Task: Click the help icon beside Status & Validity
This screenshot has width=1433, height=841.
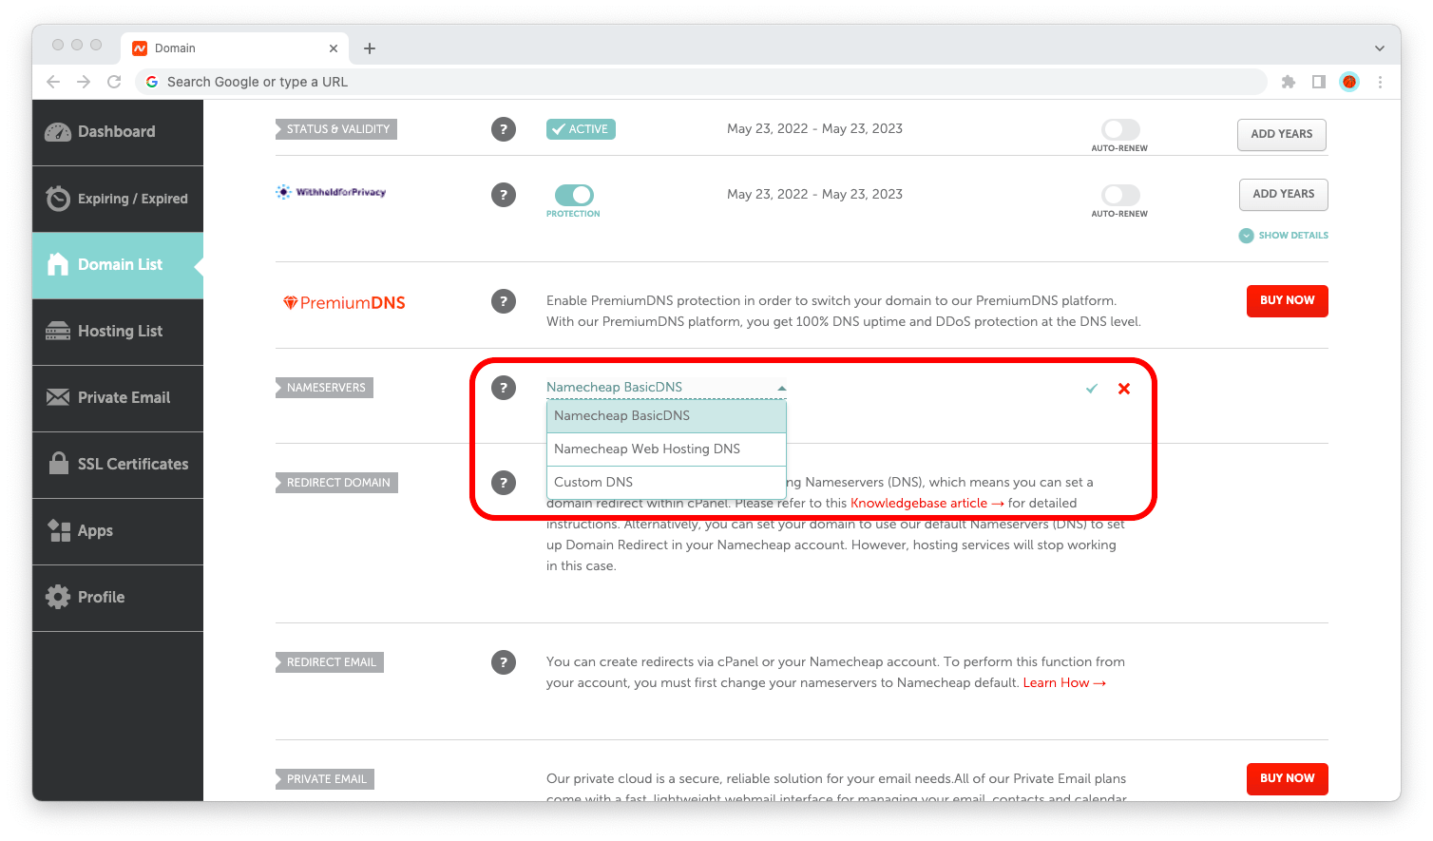Action: (504, 129)
